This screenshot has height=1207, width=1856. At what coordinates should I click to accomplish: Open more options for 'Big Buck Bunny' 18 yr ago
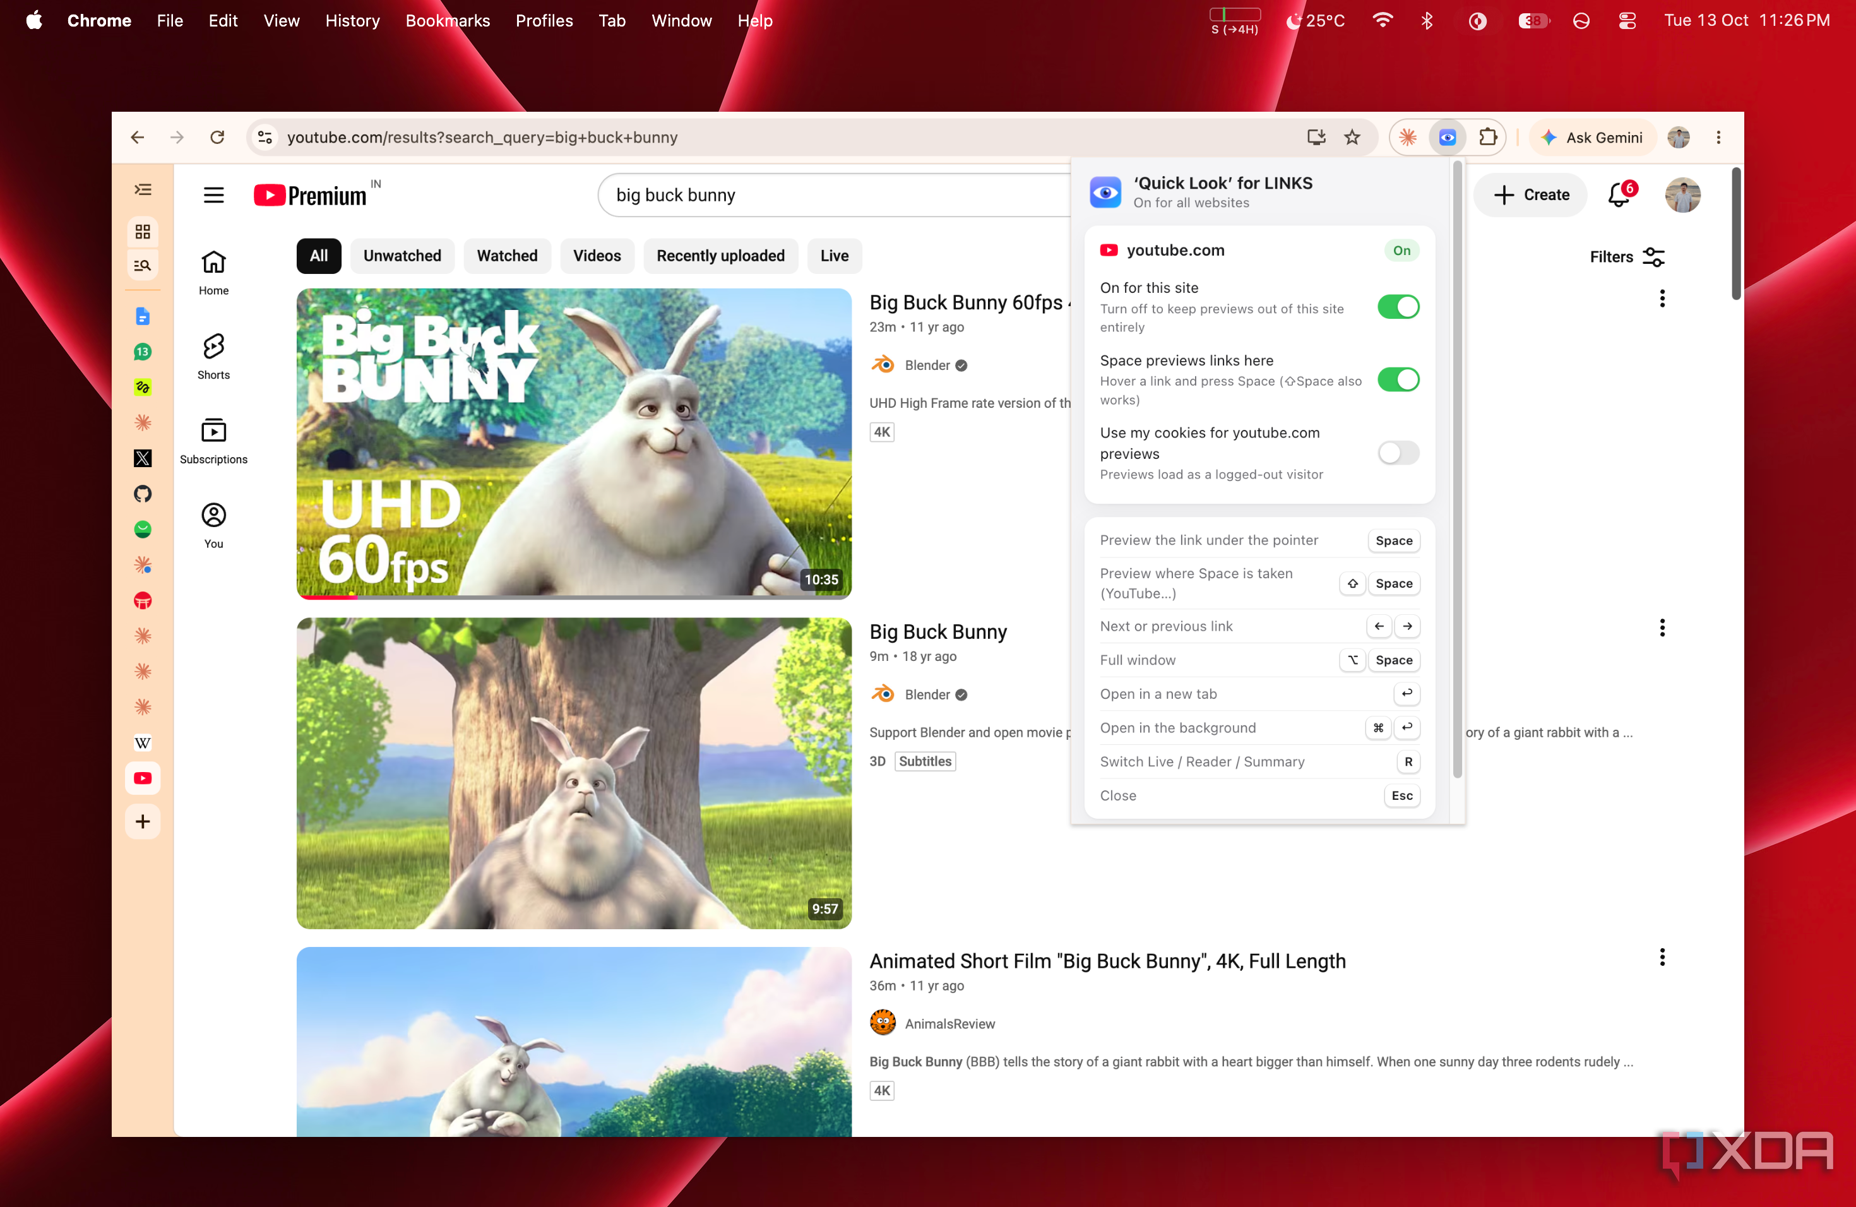(x=1662, y=627)
